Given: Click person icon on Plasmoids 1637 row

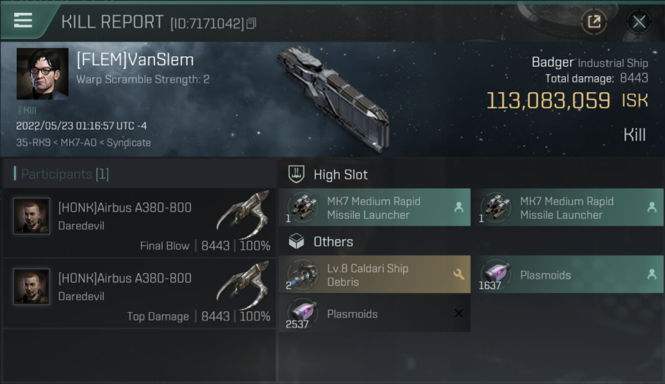Looking at the screenshot, I should pyautogui.click(x=652, y=274).
